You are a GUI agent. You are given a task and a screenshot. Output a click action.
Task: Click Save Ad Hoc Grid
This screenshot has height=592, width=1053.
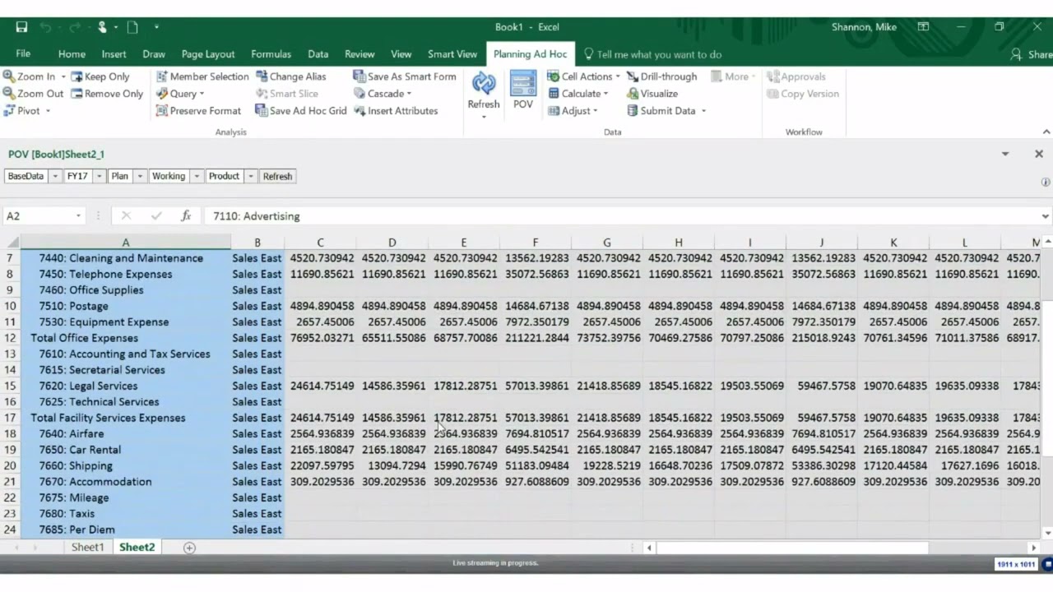pos(301,111)
